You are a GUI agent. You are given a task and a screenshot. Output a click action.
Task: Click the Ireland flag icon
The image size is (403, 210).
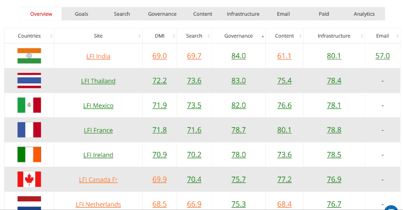point(29,154)
